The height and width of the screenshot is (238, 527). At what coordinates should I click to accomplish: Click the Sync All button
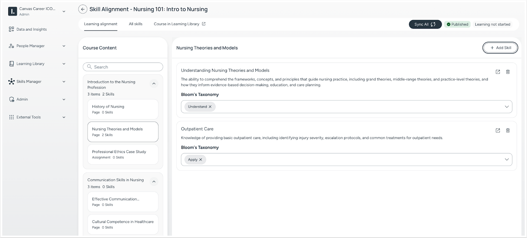click(x=425, y=24)
